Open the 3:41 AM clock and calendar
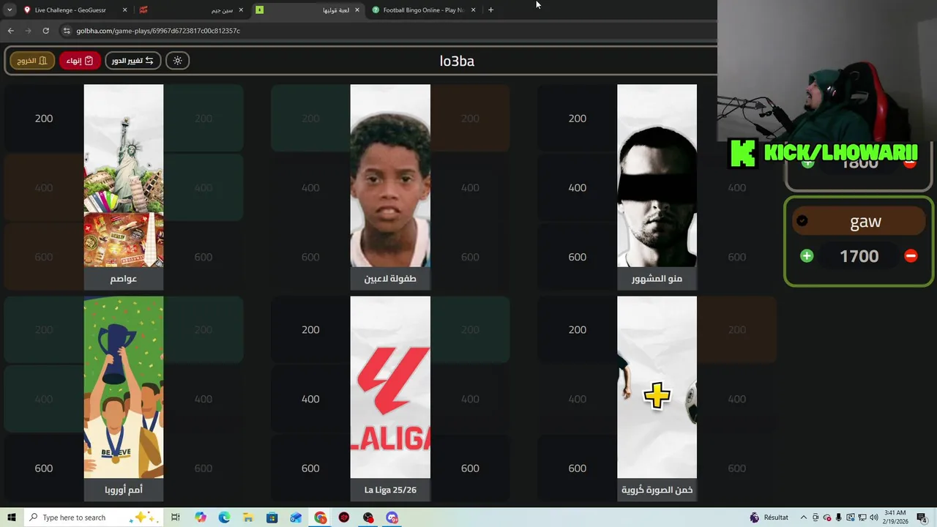This screenshot has width=937, height=527. click(895, 517)
